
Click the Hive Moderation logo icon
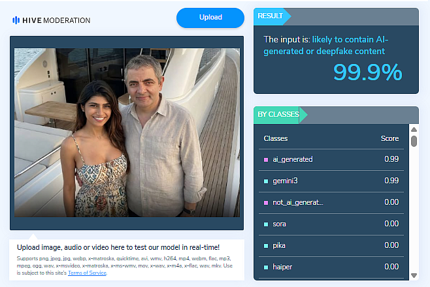click(16, 20)
